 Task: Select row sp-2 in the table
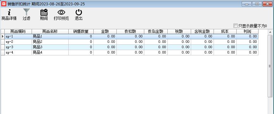pos(129,42)
